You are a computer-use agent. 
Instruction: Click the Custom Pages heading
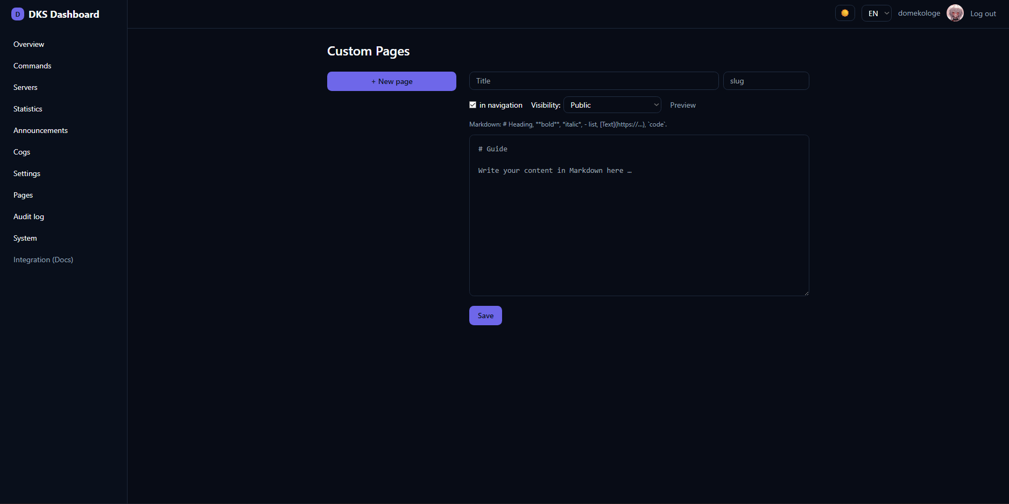369,51
